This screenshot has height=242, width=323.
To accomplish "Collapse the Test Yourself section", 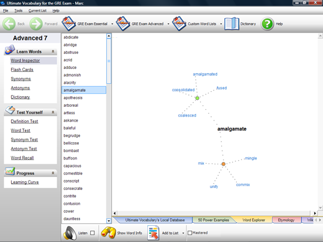I will [53, 112].
